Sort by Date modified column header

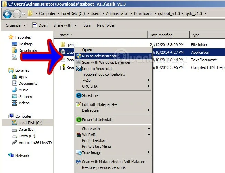[169, 35]
